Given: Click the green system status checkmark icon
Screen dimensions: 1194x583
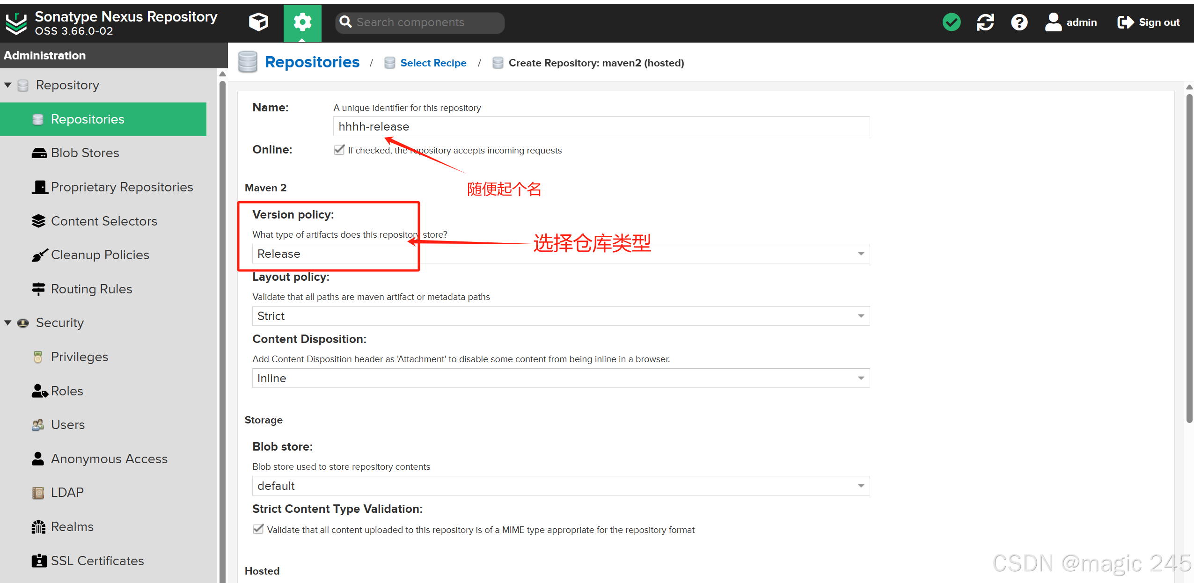Looking at the screenshot, I should click(951, 22).
